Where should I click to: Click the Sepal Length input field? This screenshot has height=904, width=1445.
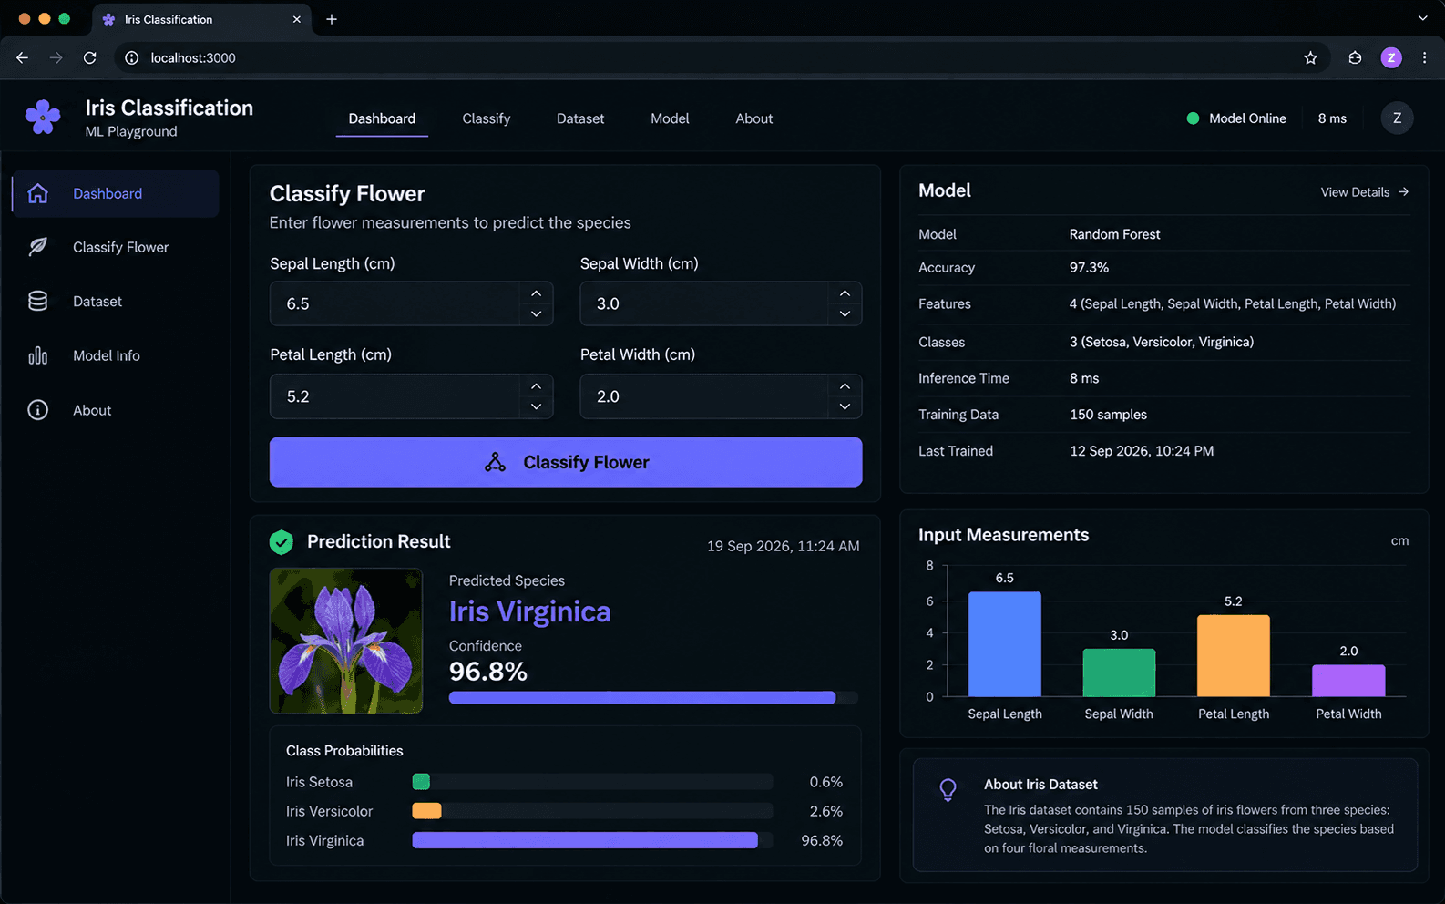click(x=411, y=303)
